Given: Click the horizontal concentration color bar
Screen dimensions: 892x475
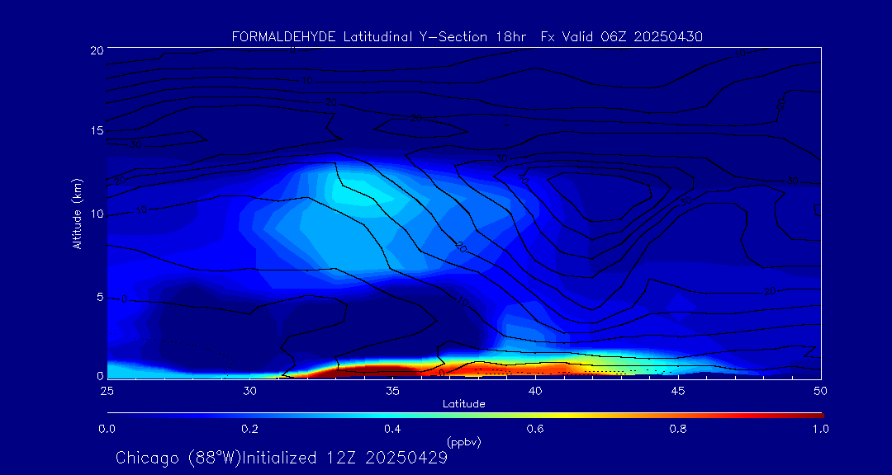Looking at the screenshot, I should coord(465,416).
